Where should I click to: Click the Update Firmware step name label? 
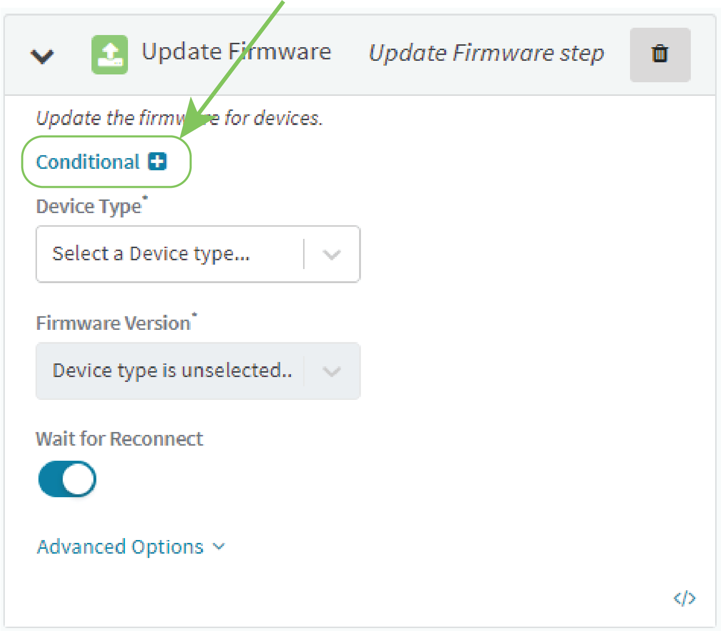coord(487,53)
